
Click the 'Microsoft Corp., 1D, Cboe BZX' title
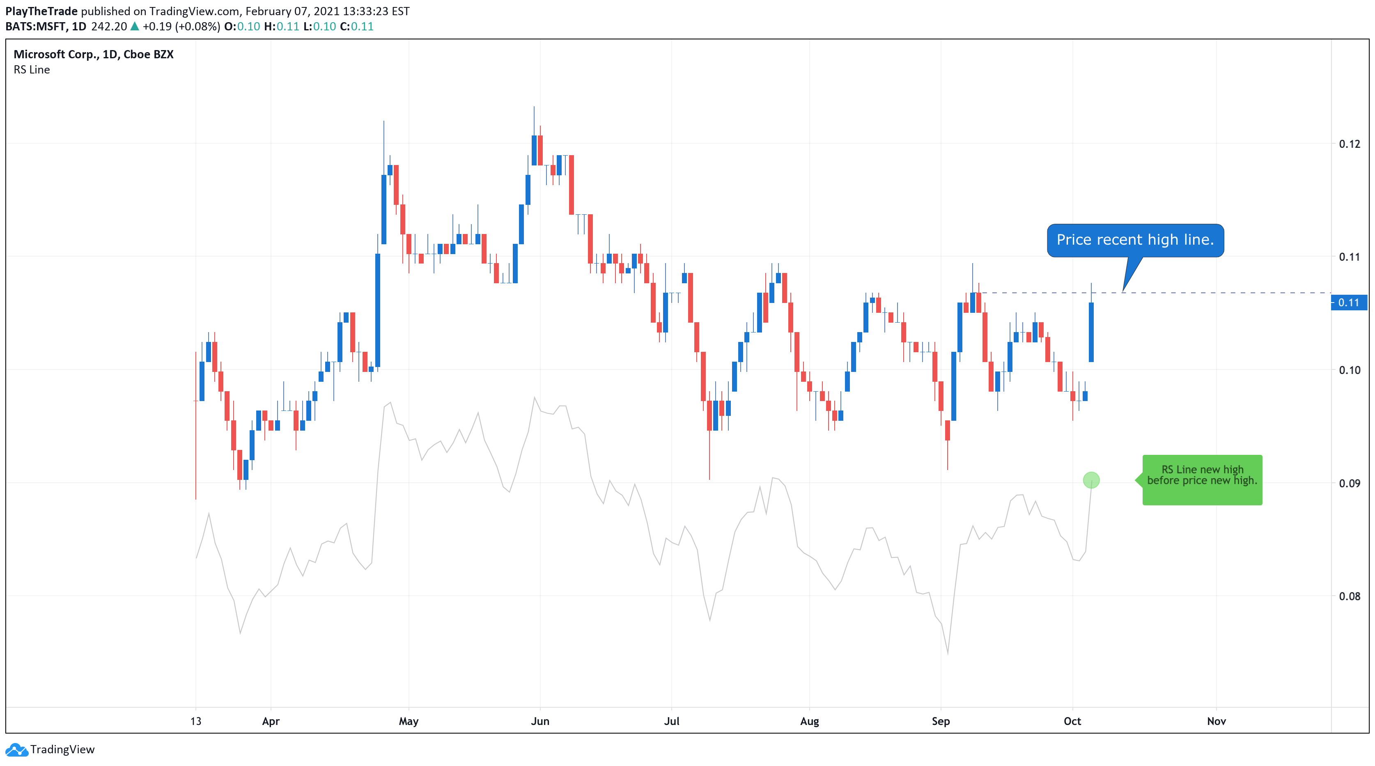[94, 55]
